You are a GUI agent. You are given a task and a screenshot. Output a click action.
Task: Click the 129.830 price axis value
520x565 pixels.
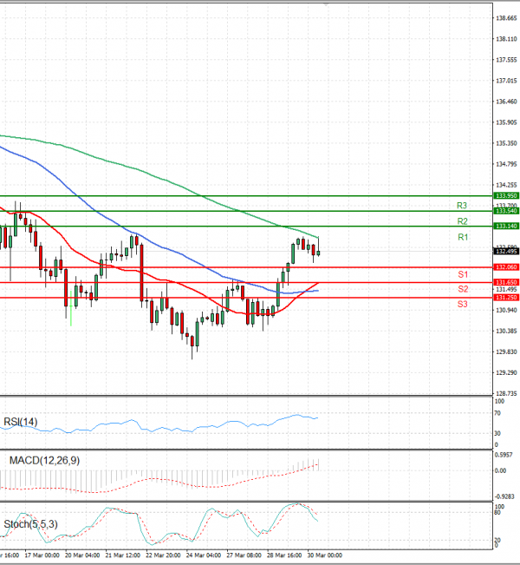pyautogui.click(x=506, y=351)
